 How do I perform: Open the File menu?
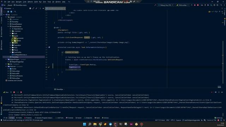5,2
